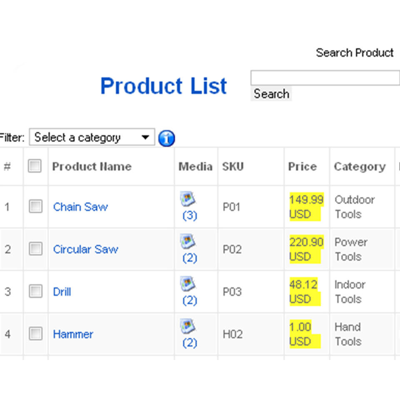Click the (2) media count for Drill

[x=190, y=301]
